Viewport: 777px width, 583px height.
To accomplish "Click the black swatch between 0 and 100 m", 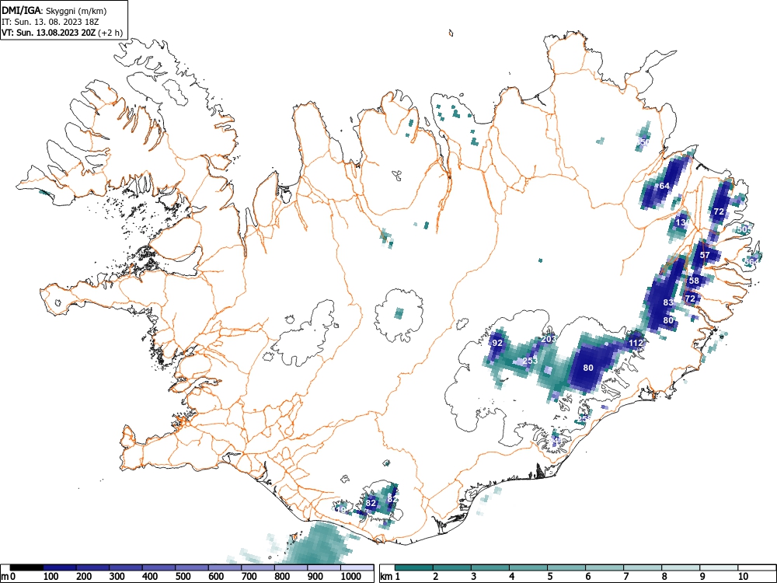I will [x=26, y=567].
